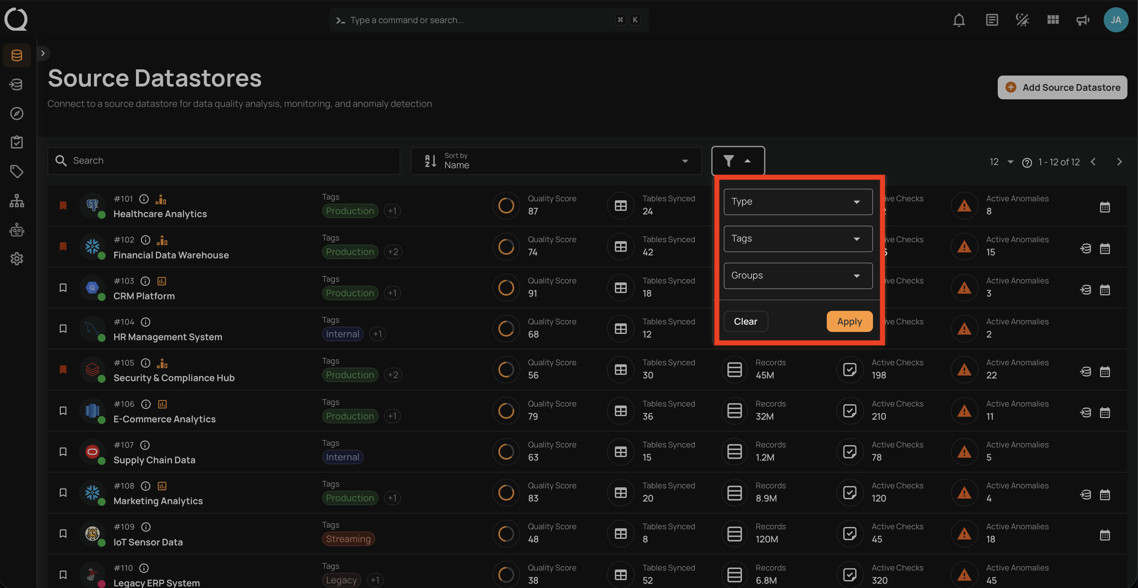
Task: Expand the Type filter dropdown
Action: [798, 202]
